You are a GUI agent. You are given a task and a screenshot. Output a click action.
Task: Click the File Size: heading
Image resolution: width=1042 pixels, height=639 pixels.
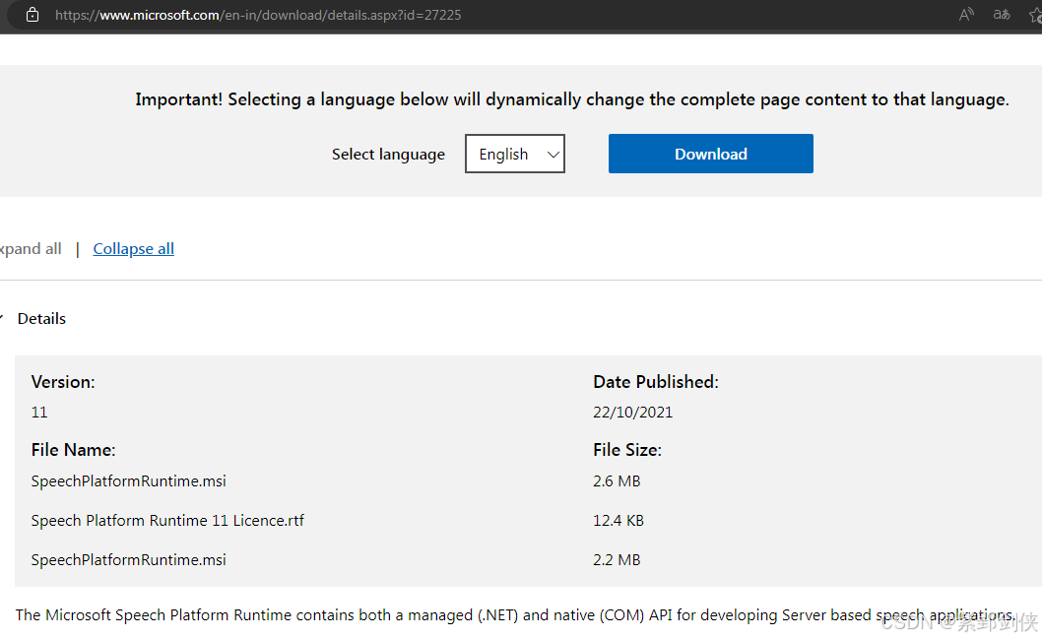[627, 450]
